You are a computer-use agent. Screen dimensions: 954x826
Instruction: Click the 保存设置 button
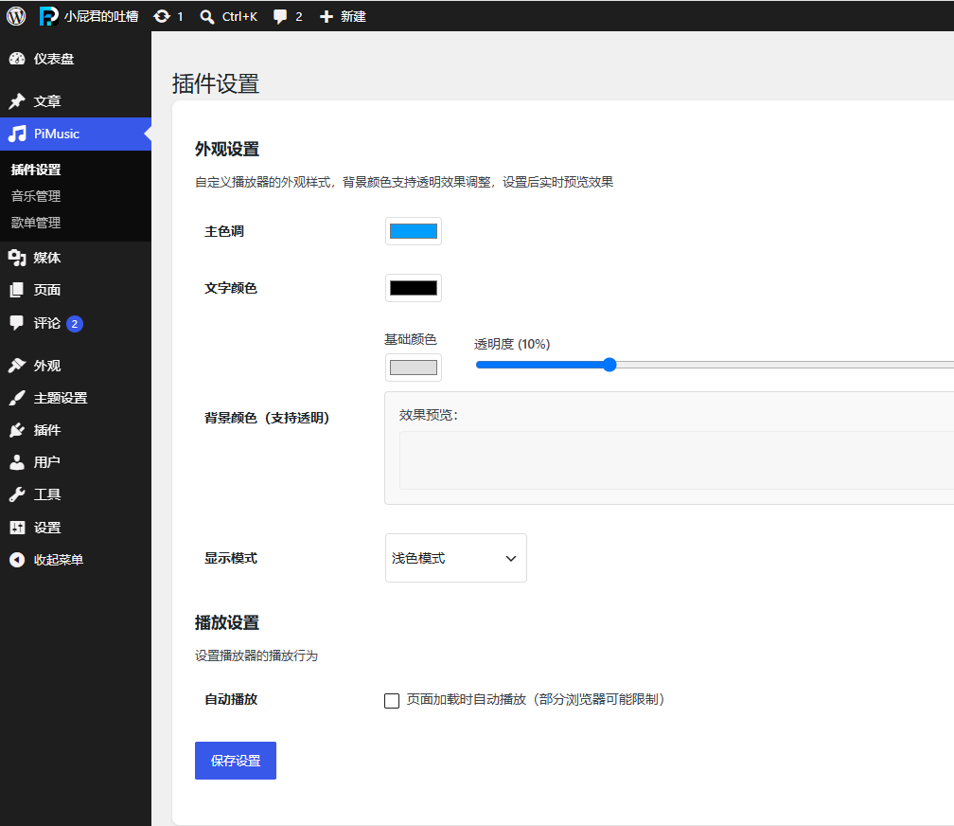point(236,761)
